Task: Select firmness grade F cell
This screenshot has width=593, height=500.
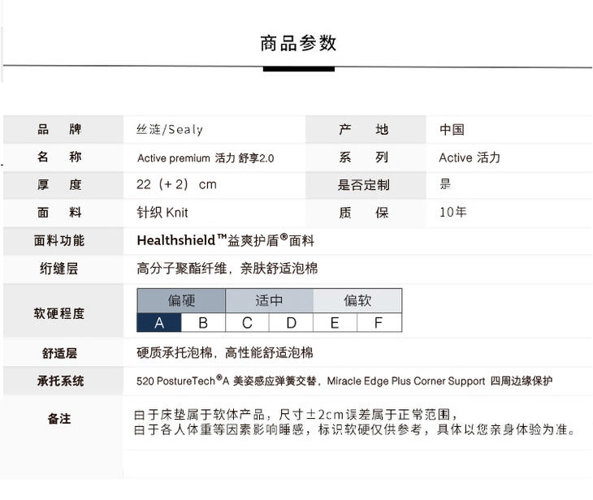Action: click(379, 323)
